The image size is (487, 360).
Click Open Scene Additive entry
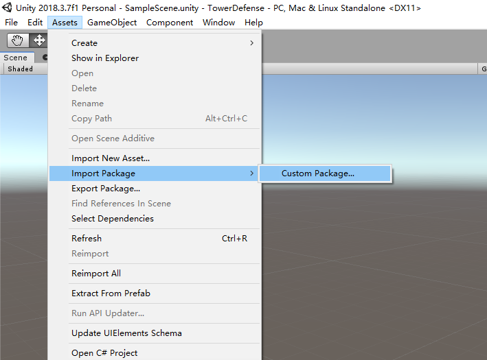tap(155, 139)
